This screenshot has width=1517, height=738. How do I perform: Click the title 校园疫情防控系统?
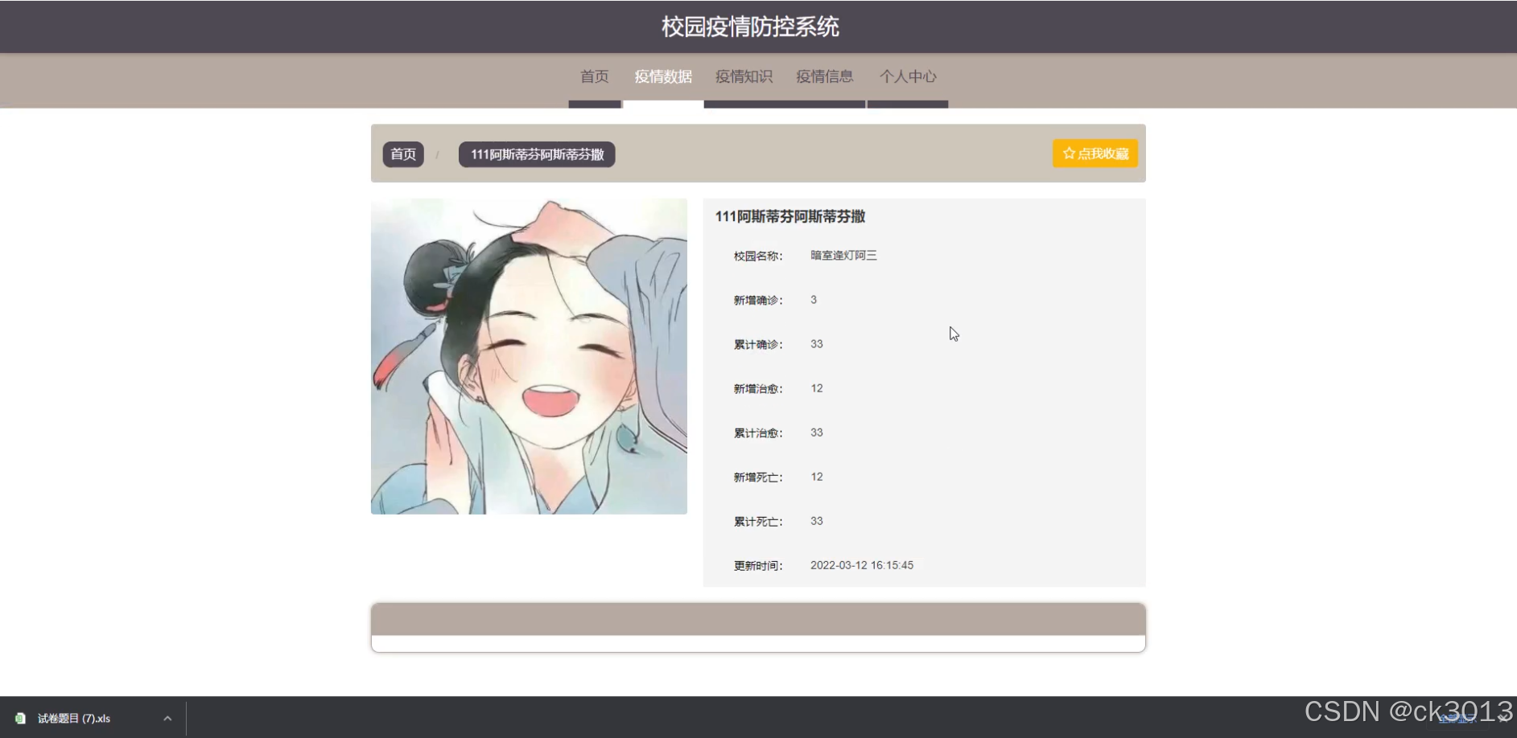click(750, 27)
